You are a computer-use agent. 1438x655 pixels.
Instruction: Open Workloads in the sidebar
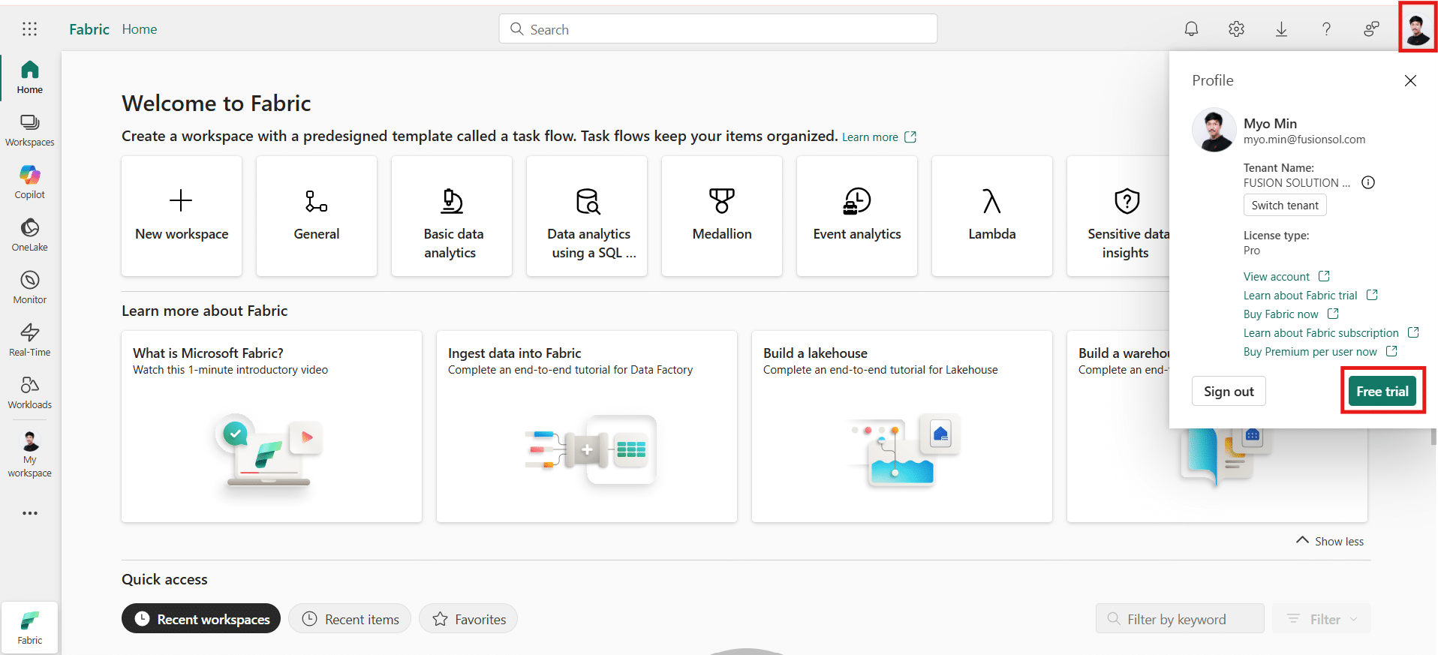pyautogui.click(x=30, y=392)
